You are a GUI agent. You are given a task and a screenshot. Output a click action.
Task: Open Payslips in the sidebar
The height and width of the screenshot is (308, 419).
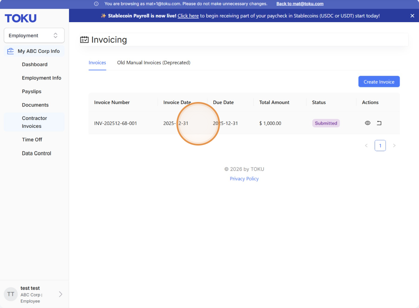31,91
